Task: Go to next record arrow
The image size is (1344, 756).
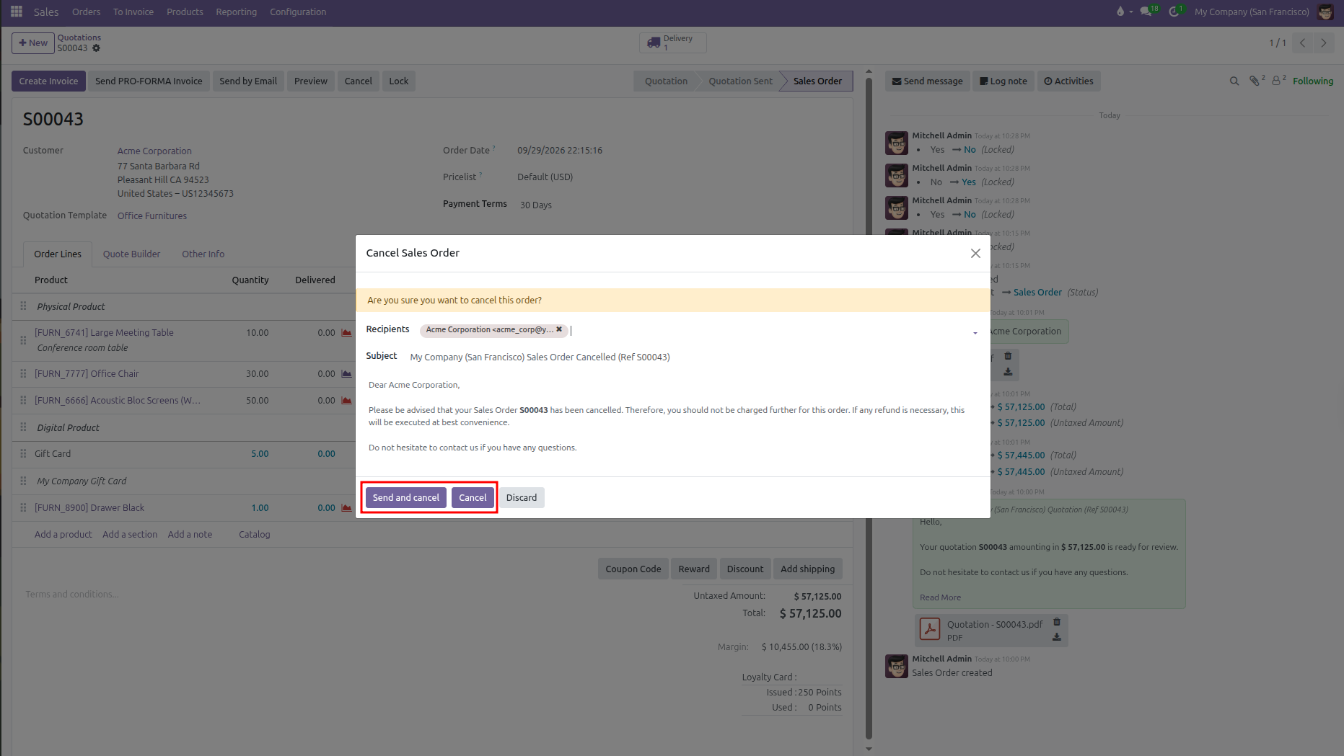Action: click(1323, 43)
